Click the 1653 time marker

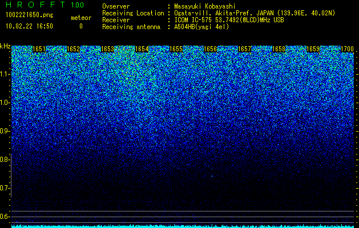click(107, 49)
